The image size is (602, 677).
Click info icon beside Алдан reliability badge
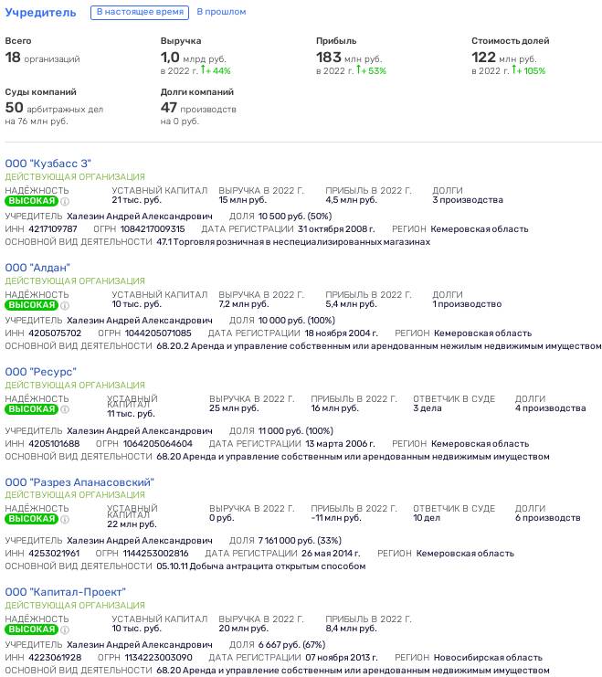coord(65,305)
